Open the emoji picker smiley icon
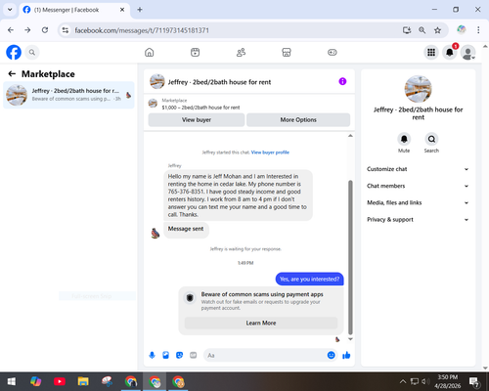The image size is (489, 391). click(331, 355)
